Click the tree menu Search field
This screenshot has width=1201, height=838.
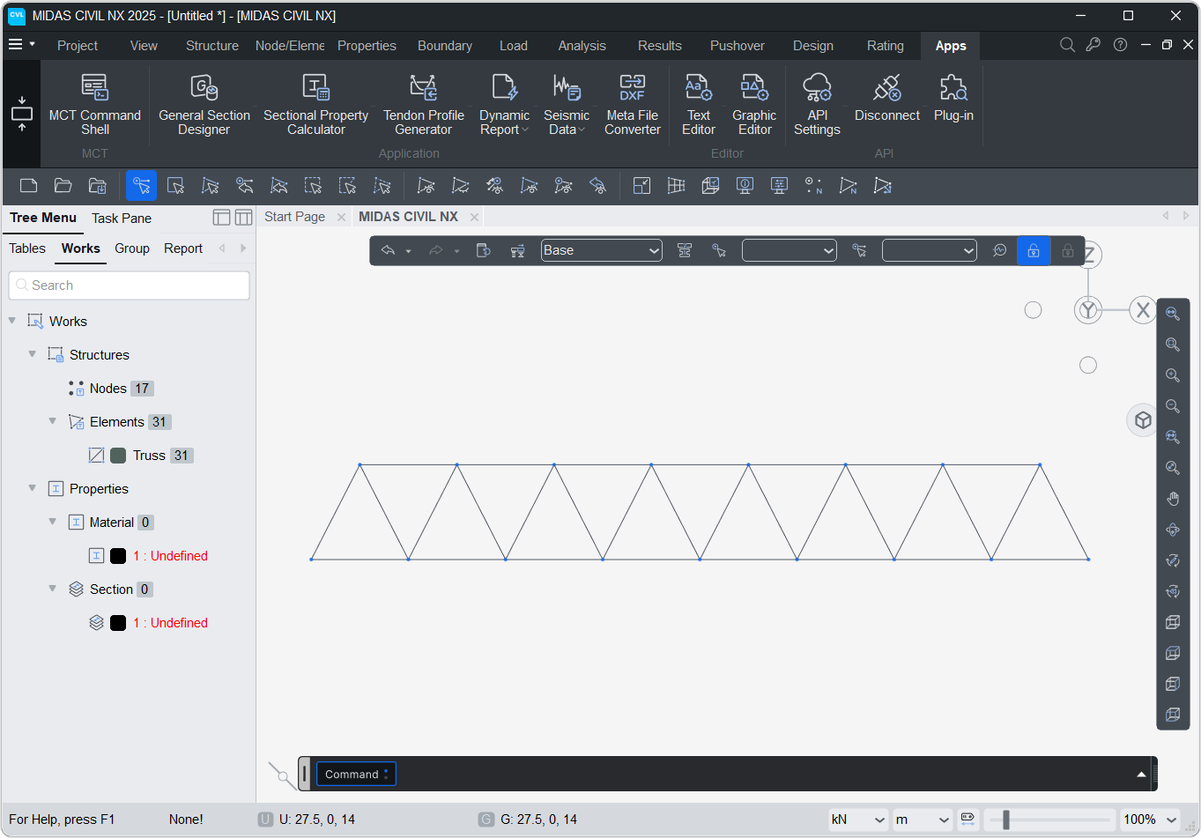click(x=130, y=286)
